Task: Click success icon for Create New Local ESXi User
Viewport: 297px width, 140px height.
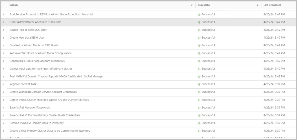Action: coord(199,38)
